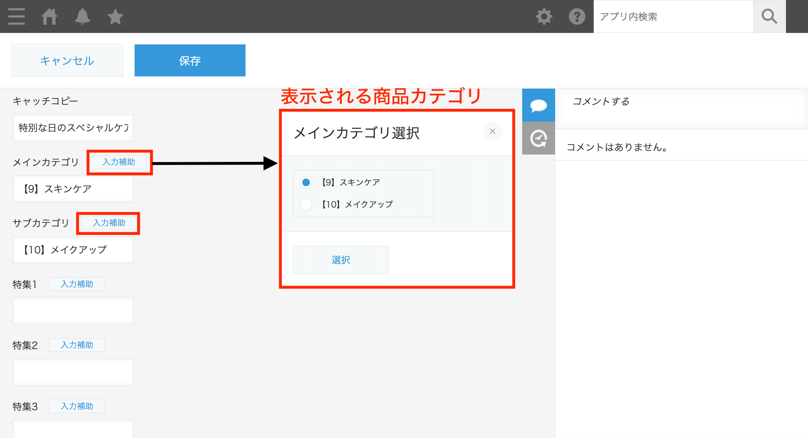Image resolution: width=808 pixels, height=438 pixels.
Task: Open 入力補助 for 特集1
Action: 76,284
